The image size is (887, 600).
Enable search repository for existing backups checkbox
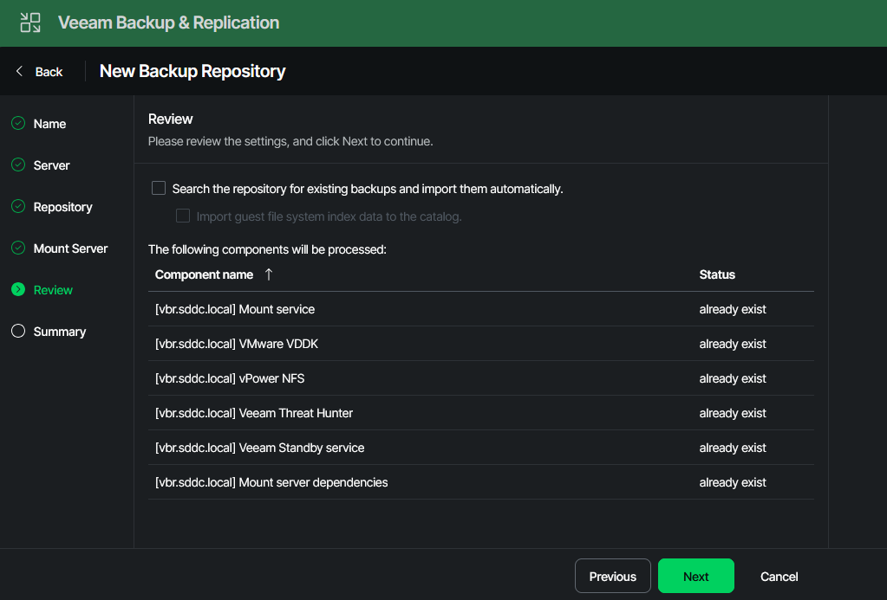tap(159, 188)
